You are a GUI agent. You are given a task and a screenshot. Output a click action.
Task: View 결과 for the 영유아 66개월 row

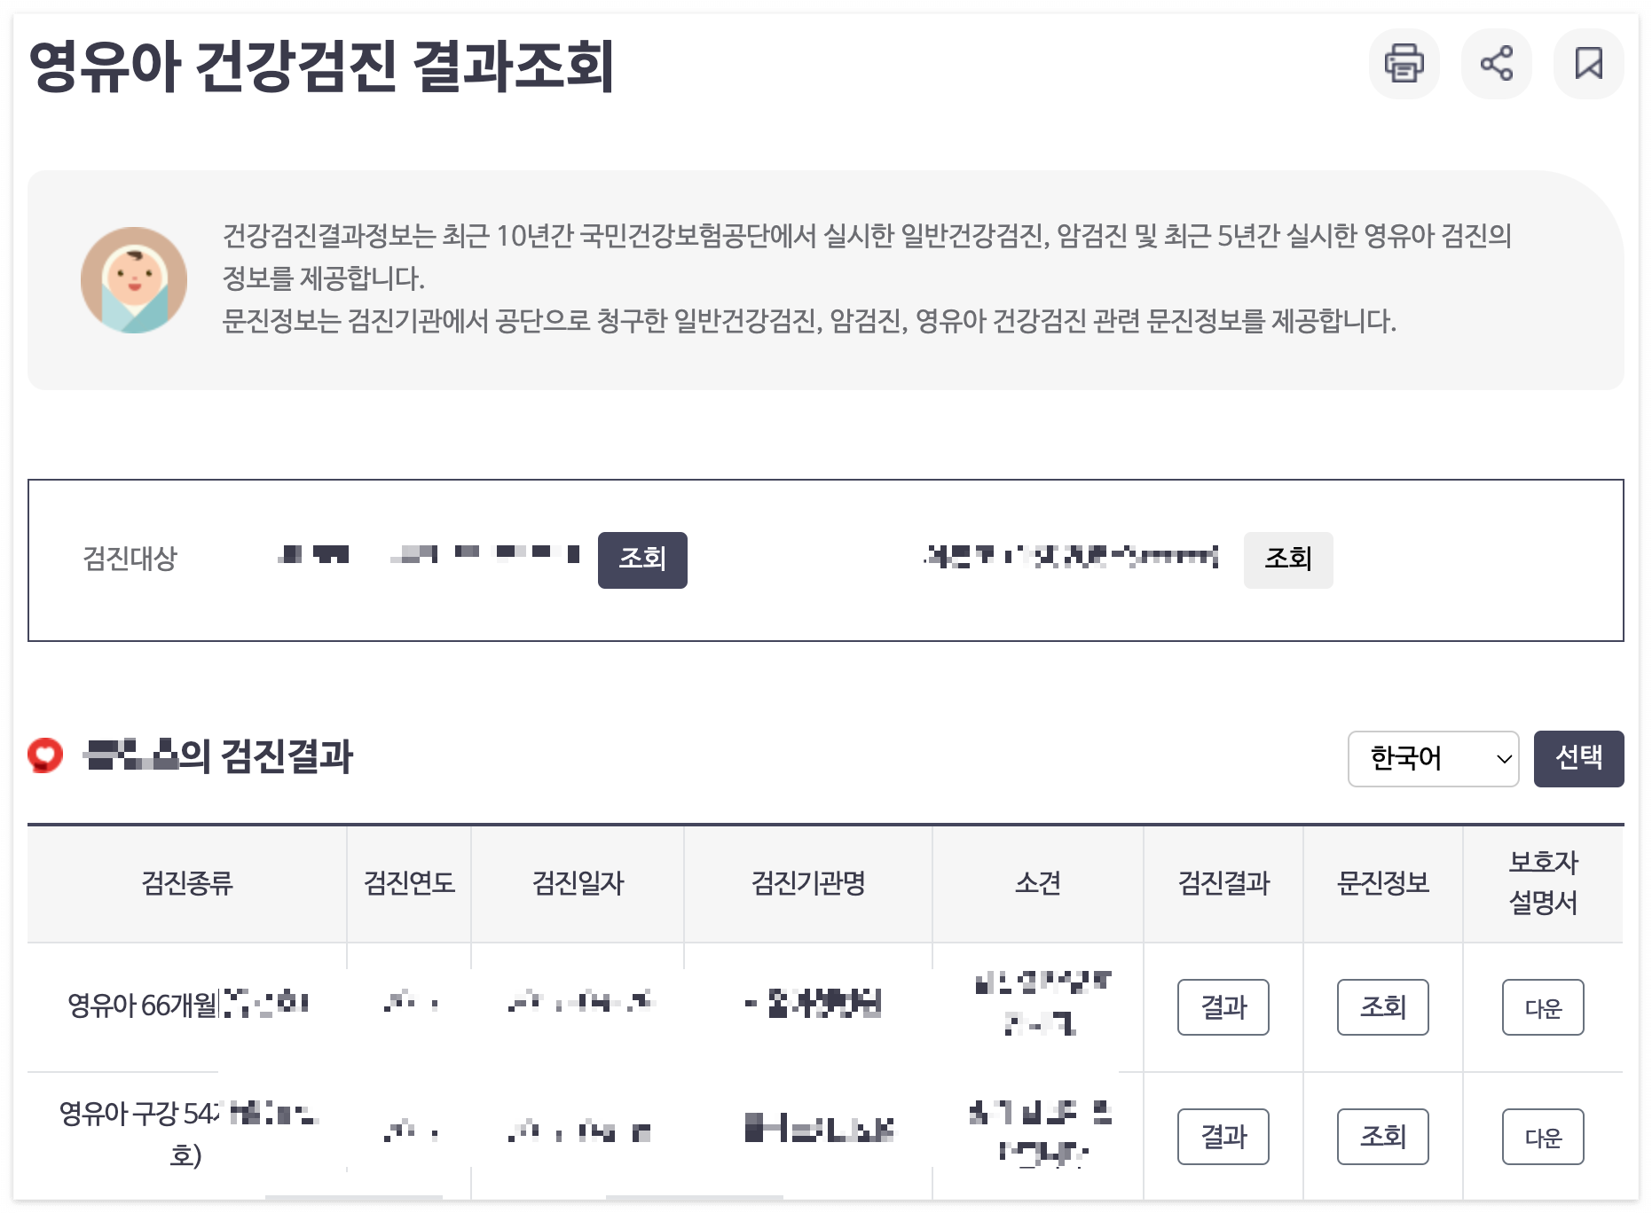pos(1223,1007)
